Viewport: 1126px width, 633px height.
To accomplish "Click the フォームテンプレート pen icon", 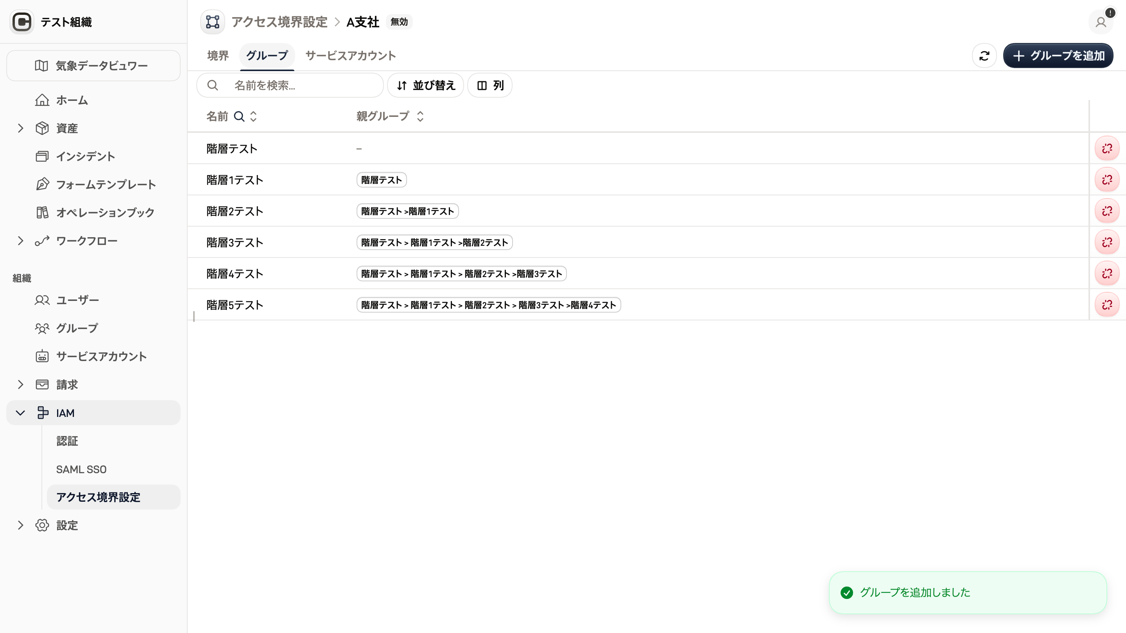I will click(42, 184).
